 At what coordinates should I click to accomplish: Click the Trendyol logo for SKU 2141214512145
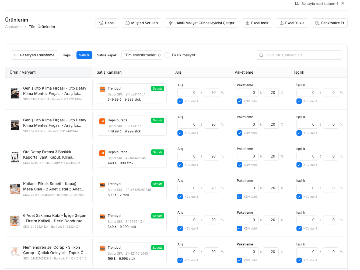[x=102, y=249]
